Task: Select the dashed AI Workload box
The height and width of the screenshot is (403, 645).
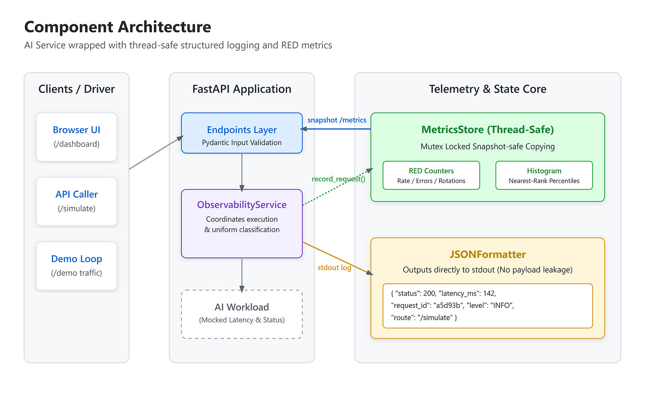Action: point(242,314)
